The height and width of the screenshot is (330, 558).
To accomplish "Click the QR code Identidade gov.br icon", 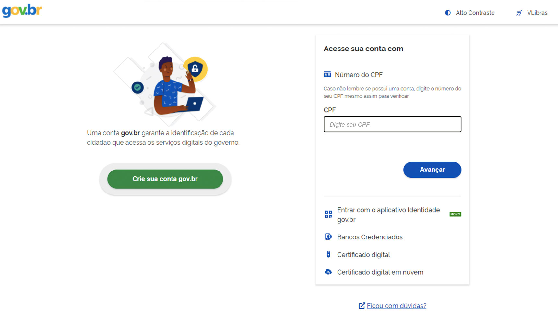I will tap(328, 214).
